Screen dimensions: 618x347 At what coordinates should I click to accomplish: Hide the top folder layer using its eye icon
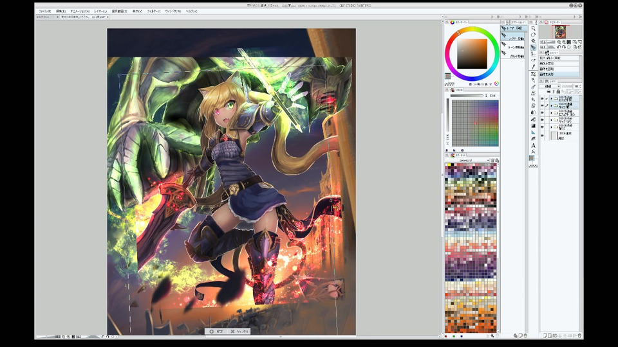tap(542, 98)
